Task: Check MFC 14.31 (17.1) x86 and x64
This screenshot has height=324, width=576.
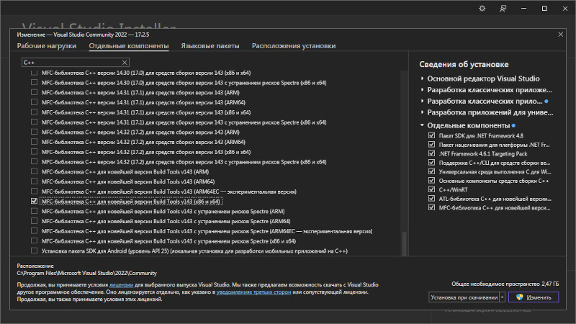Action: (x=34, y=112)
